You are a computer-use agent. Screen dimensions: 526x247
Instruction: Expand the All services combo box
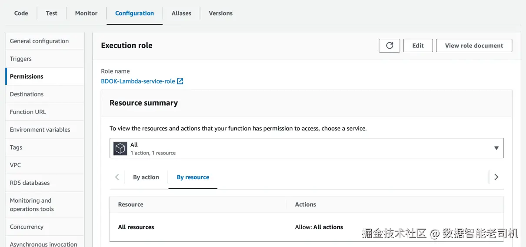[304, 148]
